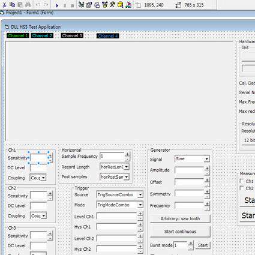Click the Level Ch1 plus stepper

(x=140, y=214)
